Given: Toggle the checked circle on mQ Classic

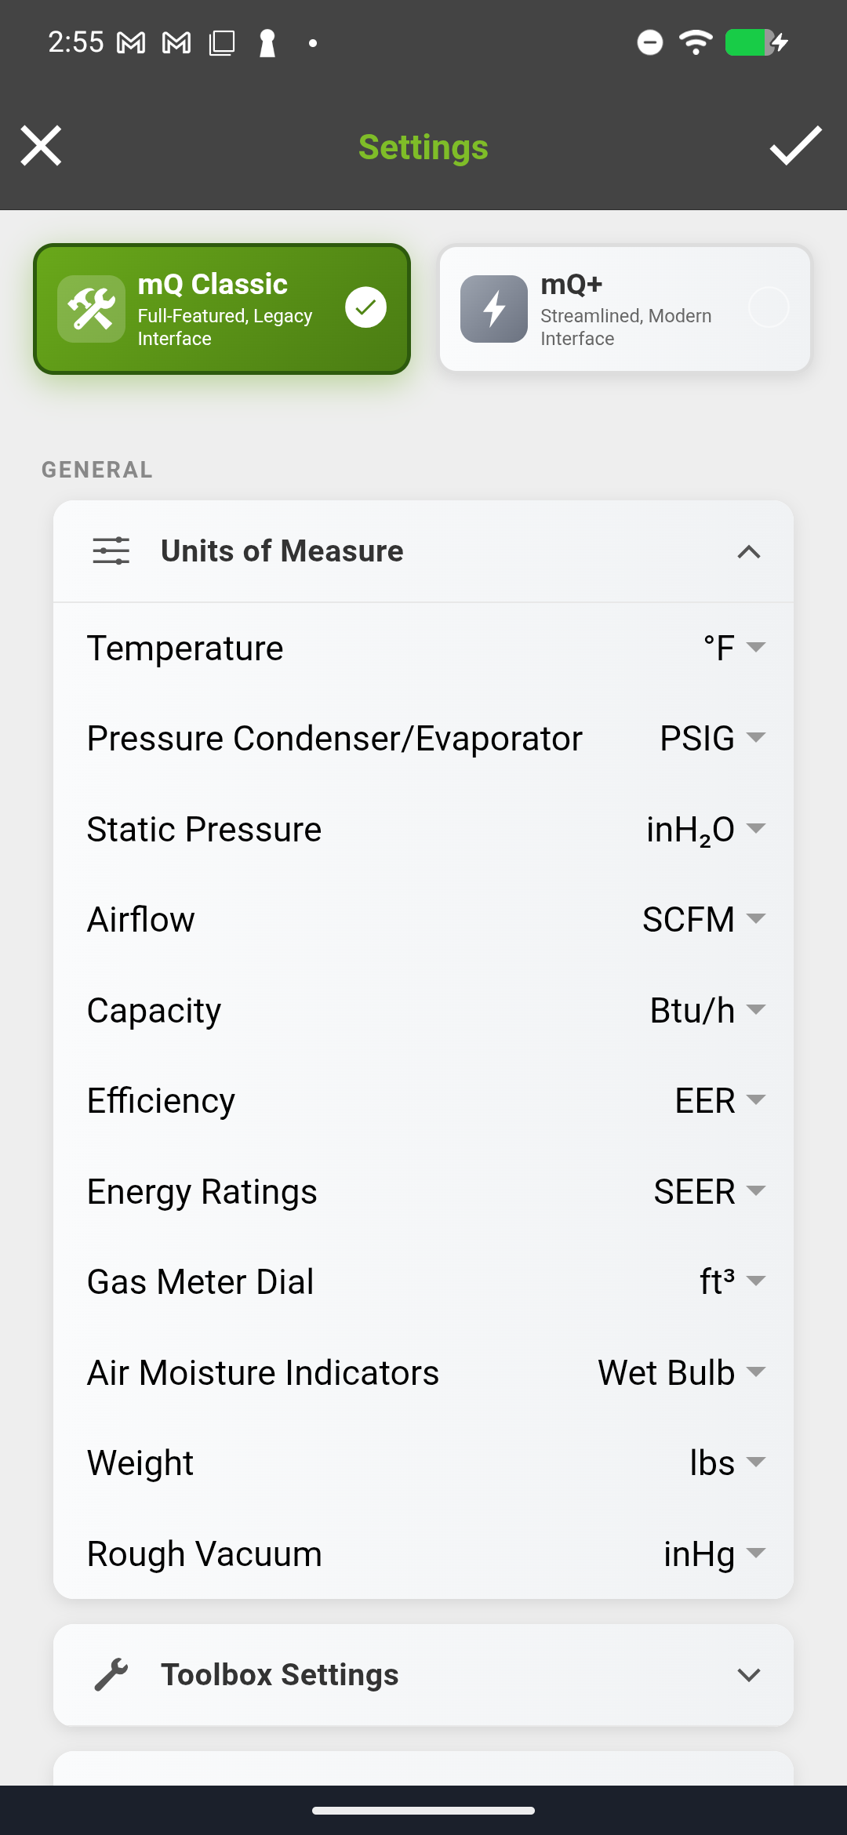Looking at the screenshot, I should [x=365, y=308].
